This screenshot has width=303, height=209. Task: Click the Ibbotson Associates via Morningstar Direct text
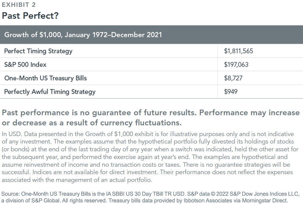[x=236, y=200]
